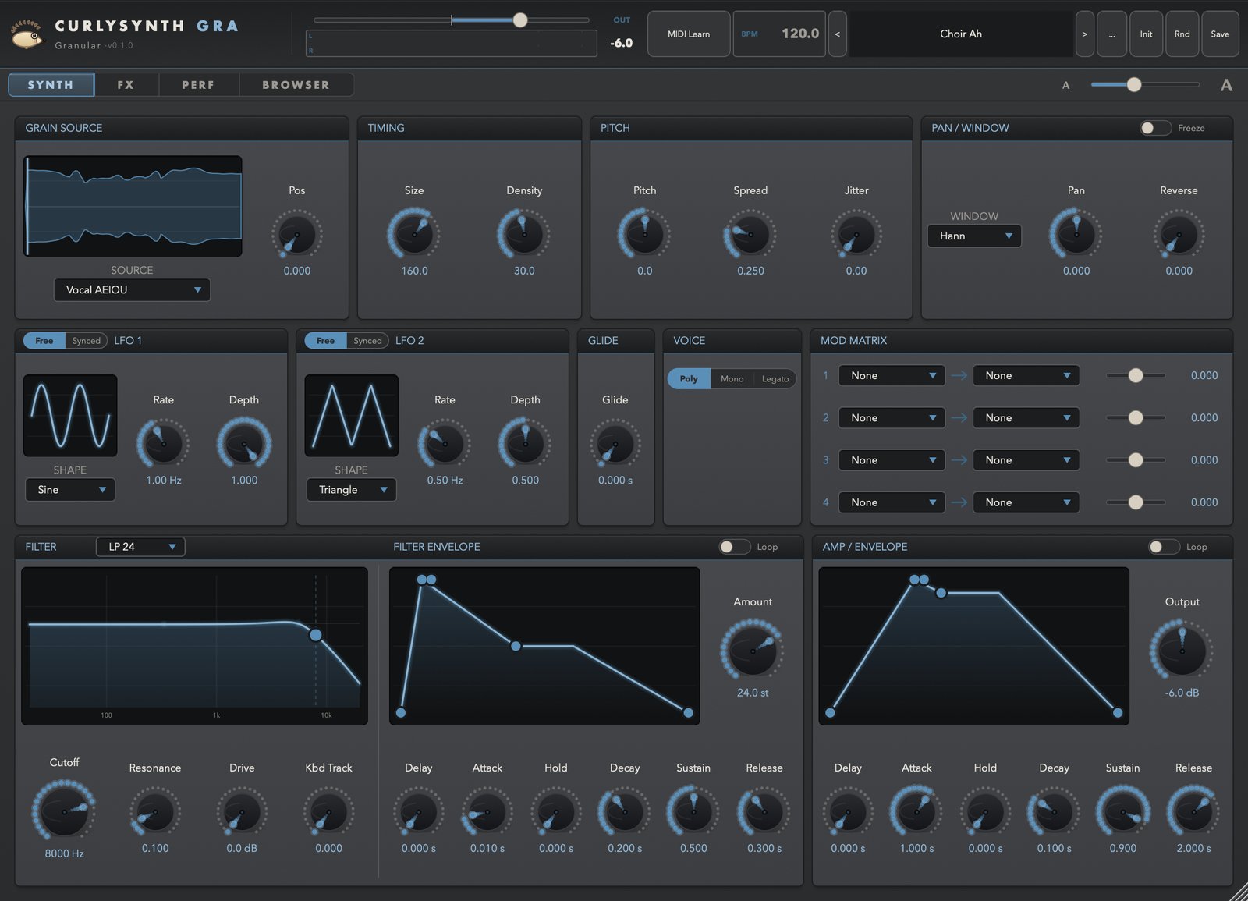Toggle the Freeze switch
Viewport: 1248px width, 901px height.
pos(1155,128)
